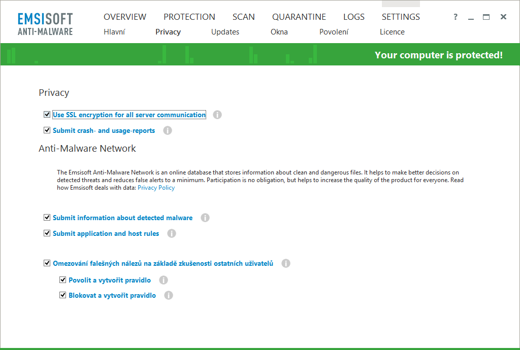
Task: Open the SCAN section
Action: (x=243, y=17)
